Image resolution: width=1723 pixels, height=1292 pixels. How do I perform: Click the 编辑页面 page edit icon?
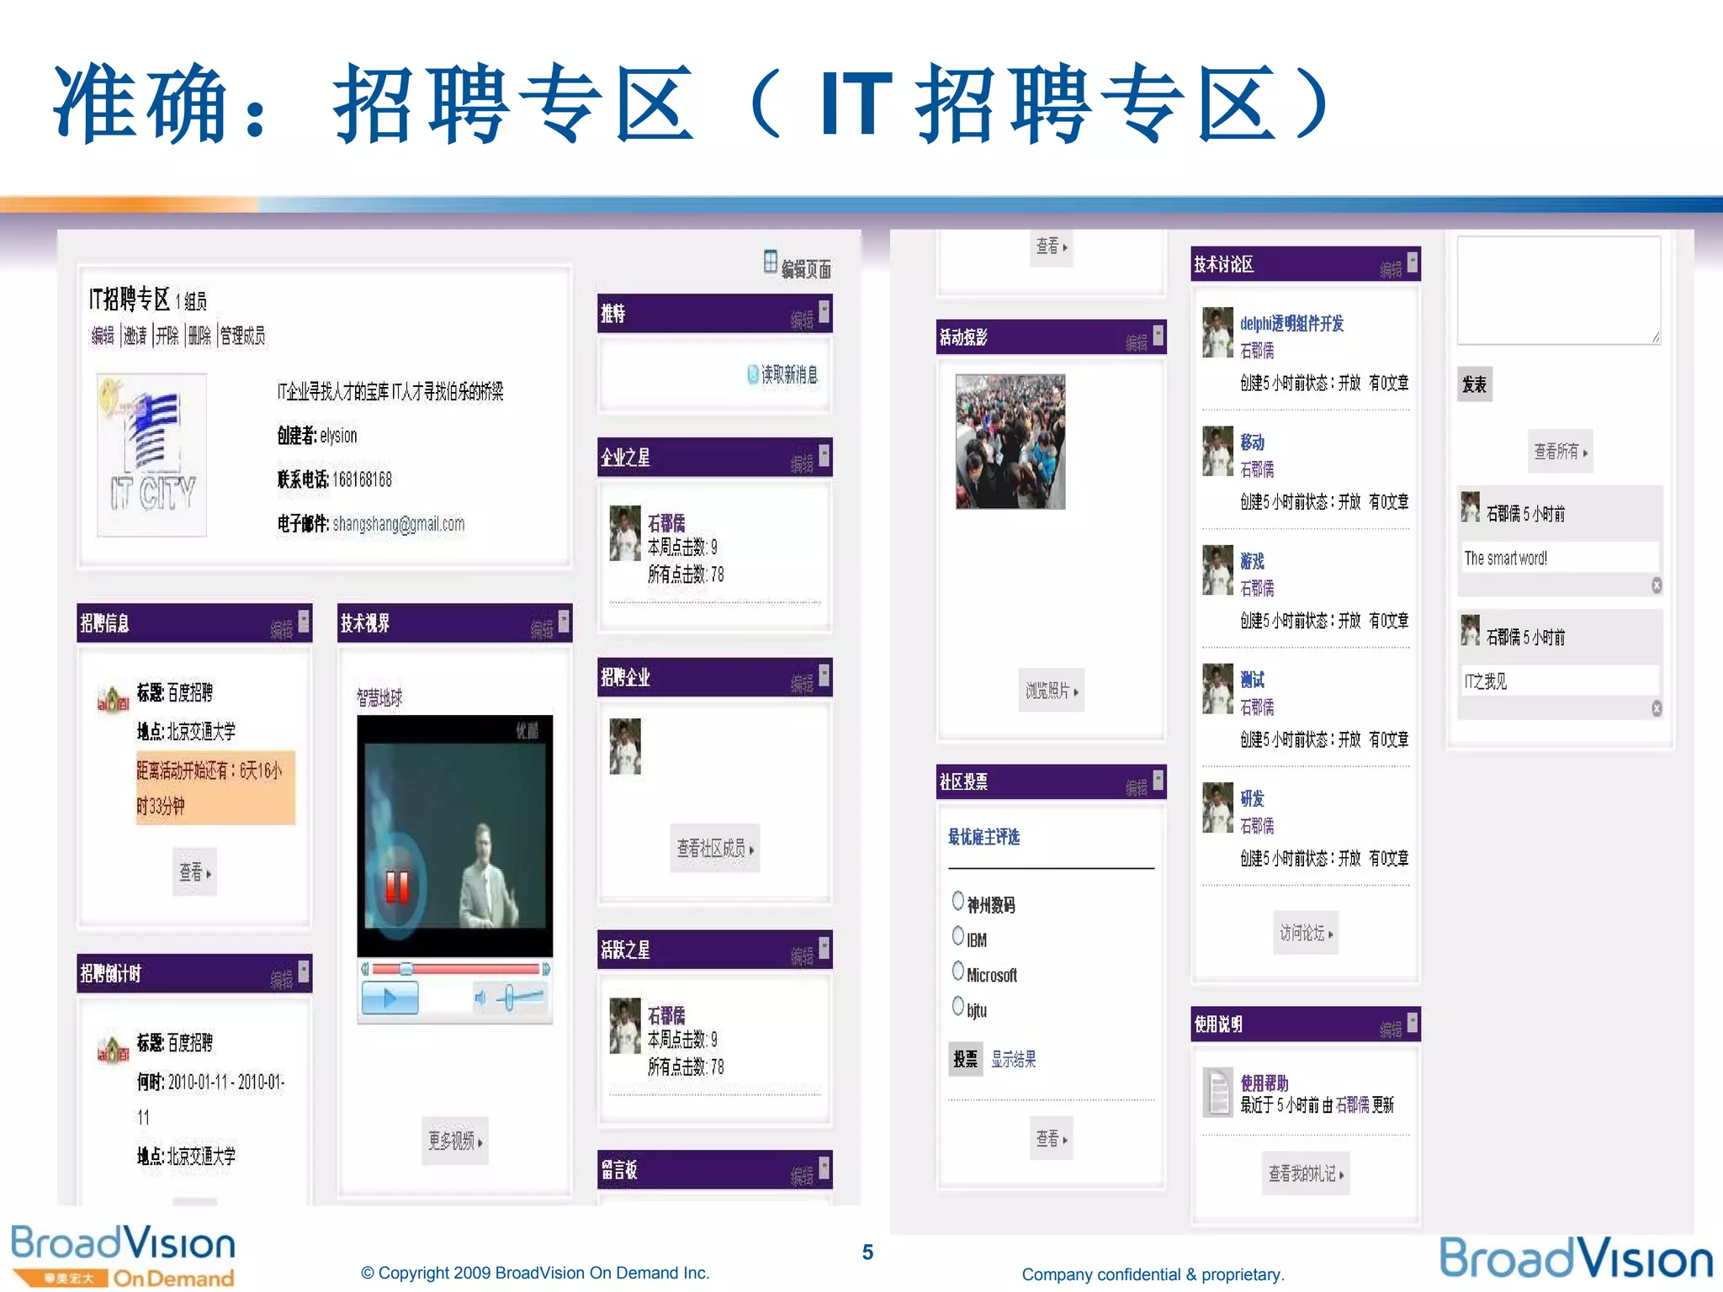tap(771, 262)
